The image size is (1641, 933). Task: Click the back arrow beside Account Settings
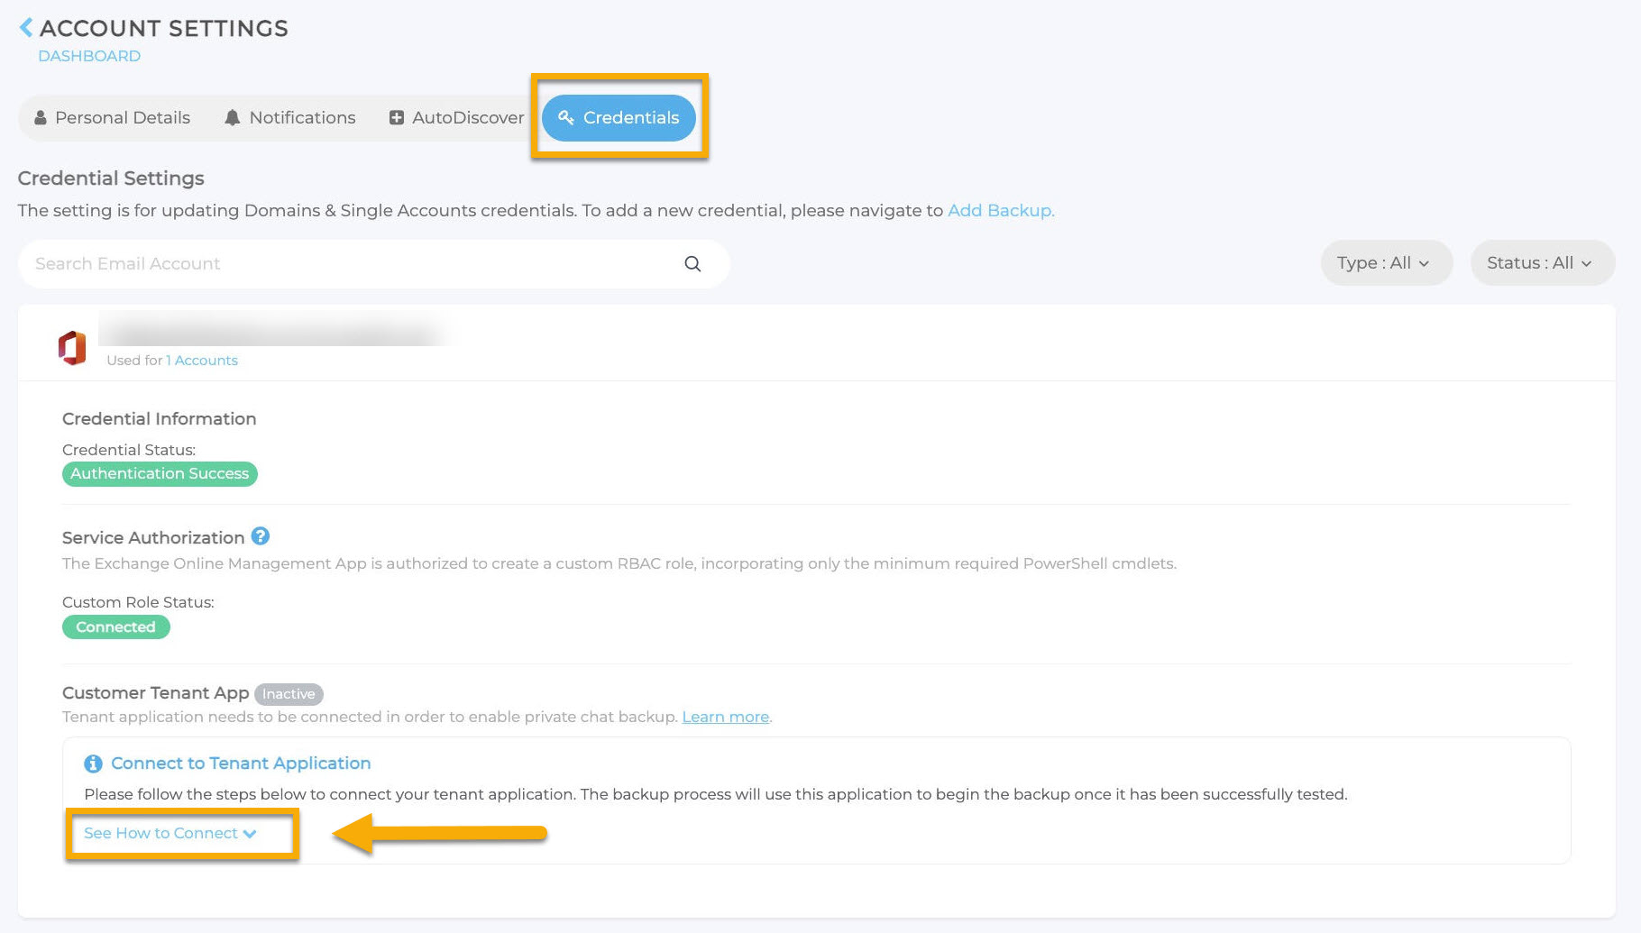(26, 28)
